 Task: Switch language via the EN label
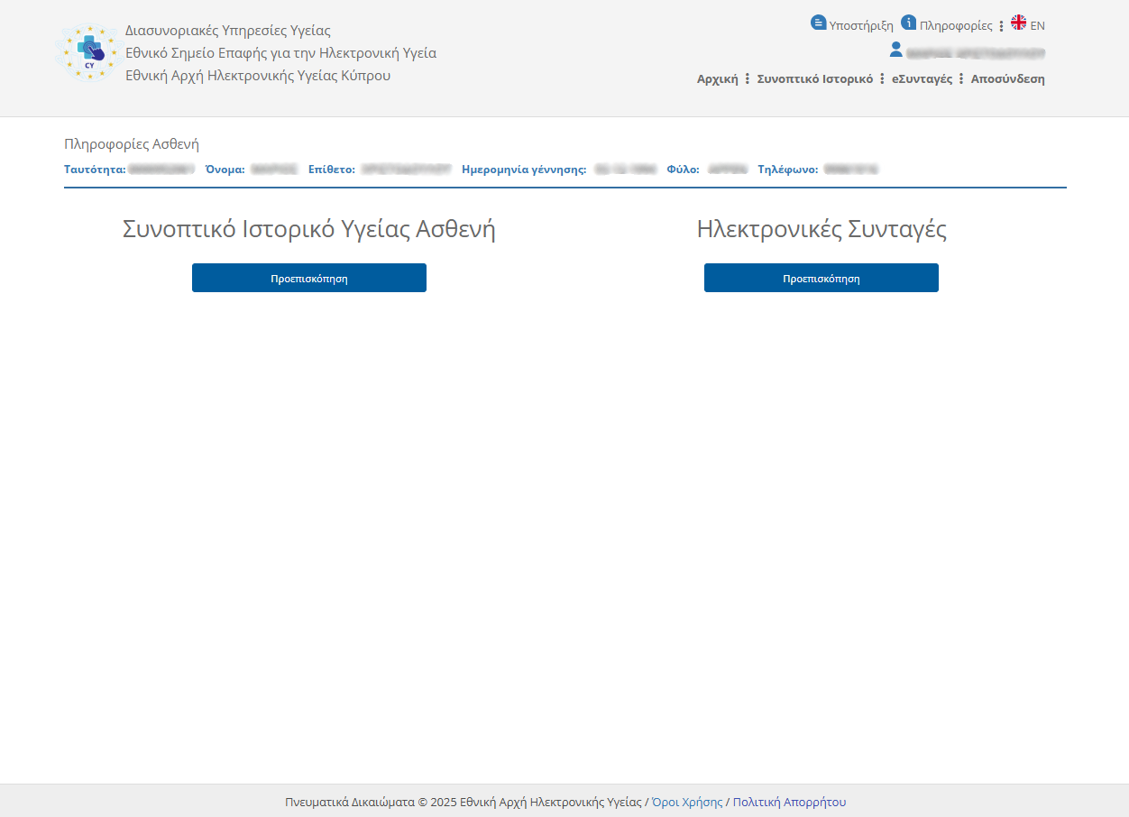tap(1037, 26)
